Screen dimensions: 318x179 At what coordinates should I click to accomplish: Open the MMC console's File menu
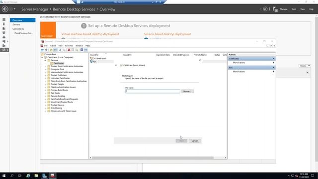[46, 46]
